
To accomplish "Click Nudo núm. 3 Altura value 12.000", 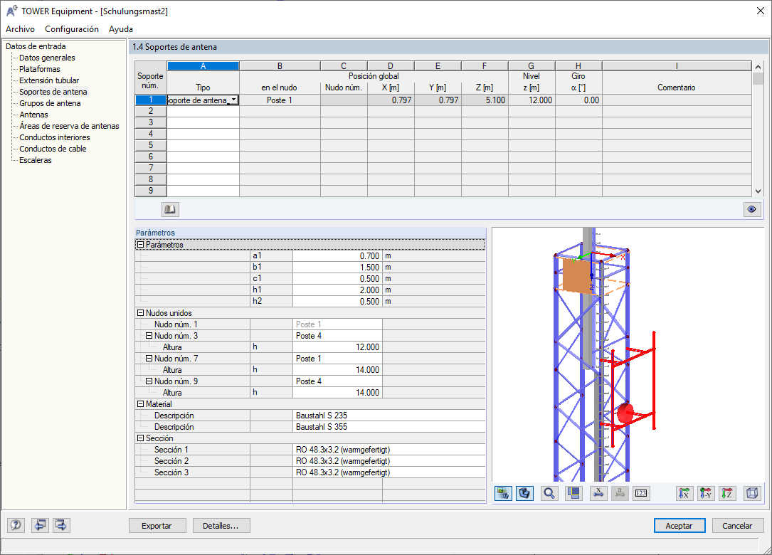I will tap(337, 347).
